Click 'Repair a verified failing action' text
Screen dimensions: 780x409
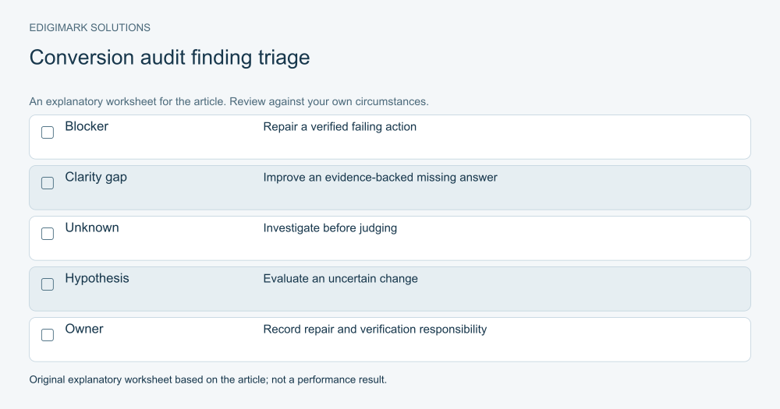[x=340, y=127]
